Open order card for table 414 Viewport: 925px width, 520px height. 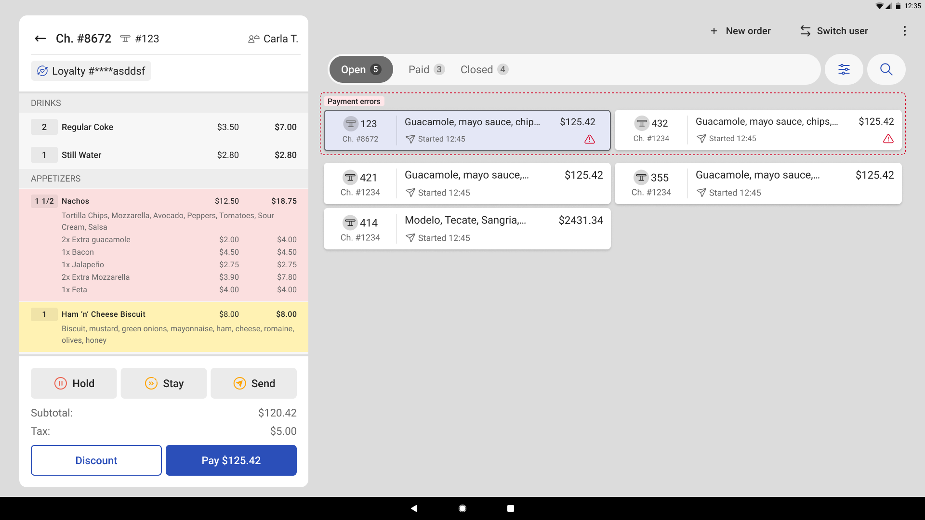(x=467, y=229)
